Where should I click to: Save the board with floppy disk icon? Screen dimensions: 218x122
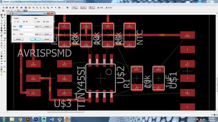(6, 8)
